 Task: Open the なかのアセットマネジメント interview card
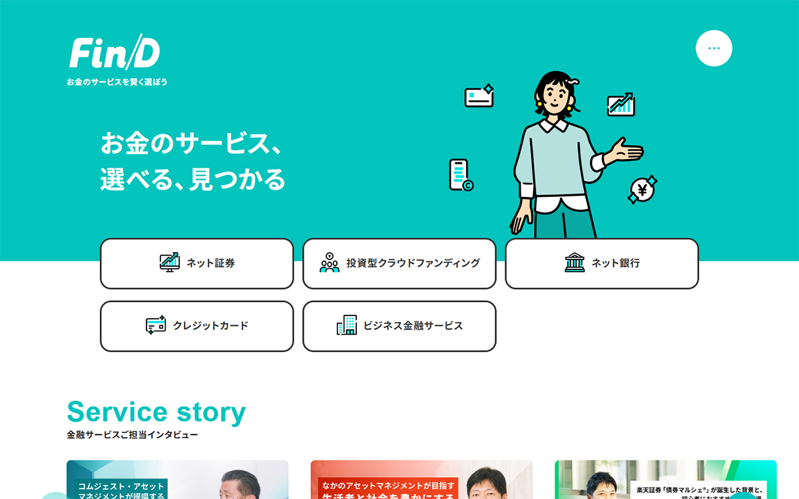tap(421, 480)
